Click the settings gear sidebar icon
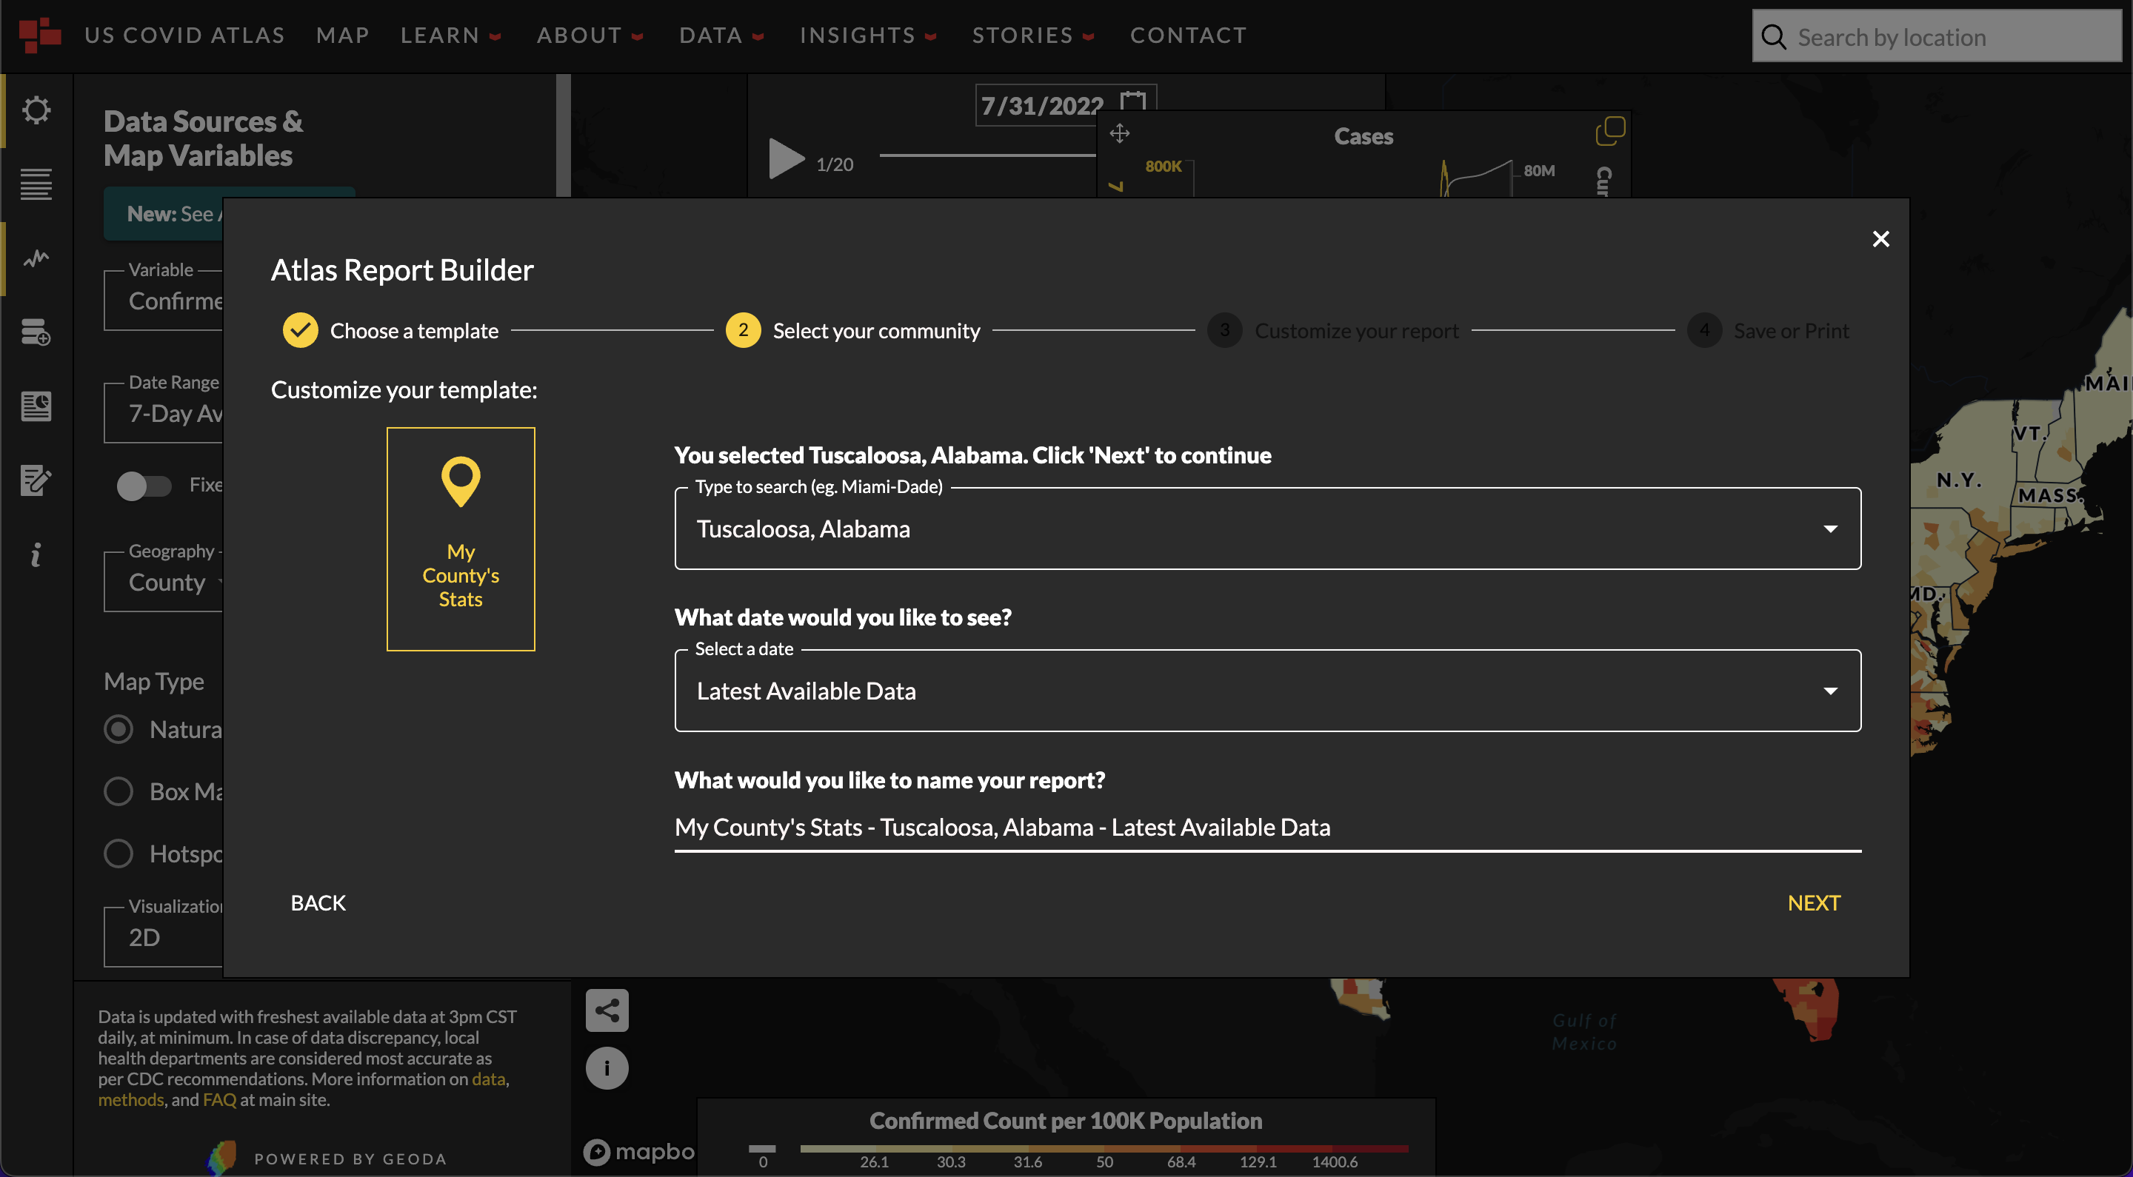 click(x=36, y=110)
